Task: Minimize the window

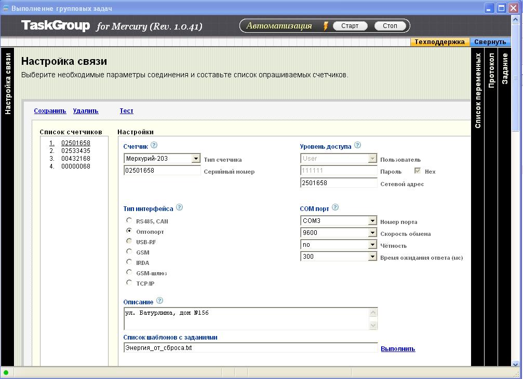Action: 489,8
